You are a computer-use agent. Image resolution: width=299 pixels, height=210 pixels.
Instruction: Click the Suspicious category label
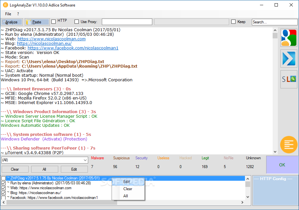tap(121, 158)
